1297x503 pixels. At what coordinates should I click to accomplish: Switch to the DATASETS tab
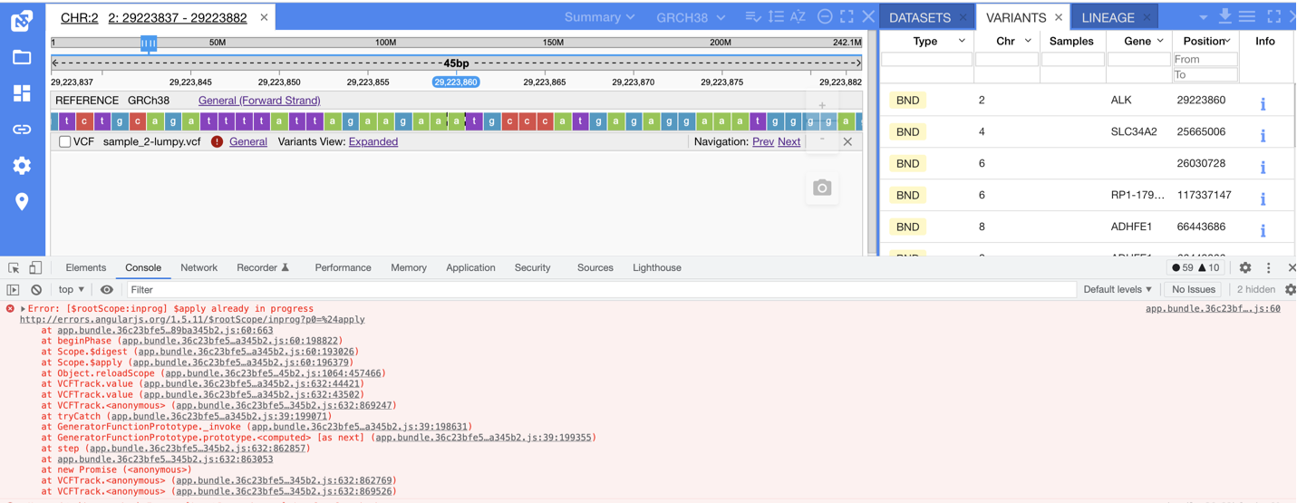tap(920, 17)
